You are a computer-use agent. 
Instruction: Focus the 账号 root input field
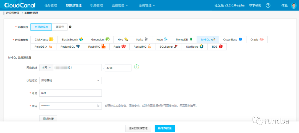[x=71, y=93]
